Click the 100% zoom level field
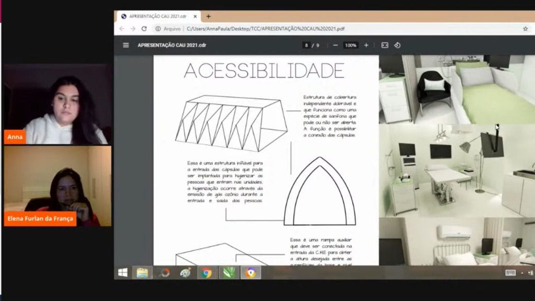This screenshot has height=301, width=535. click(351, 45)
